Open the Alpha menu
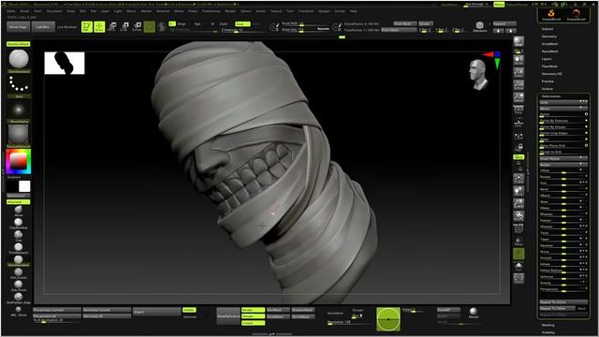 point(11,11)
